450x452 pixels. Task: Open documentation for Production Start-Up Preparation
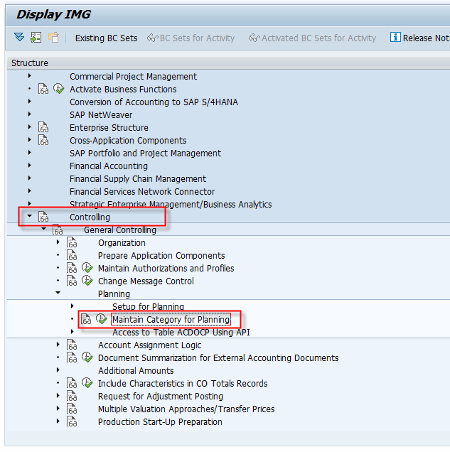point(72,421)
